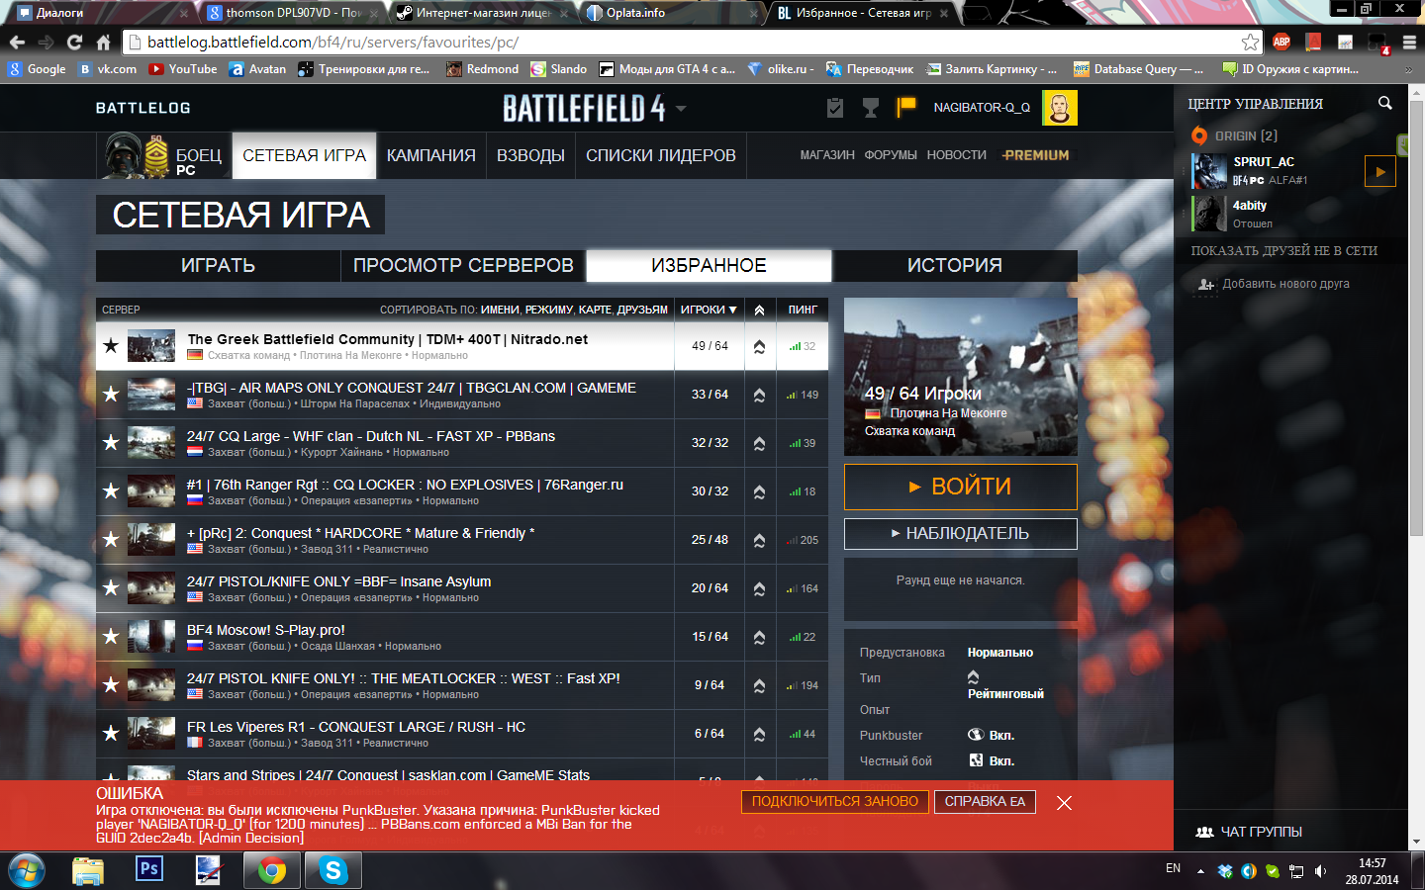Viewport: 1425px width, 890px height.
Task: Join as НАБЛЮДАТЕЛЬ spectator
Action: (x=960, y=533)
